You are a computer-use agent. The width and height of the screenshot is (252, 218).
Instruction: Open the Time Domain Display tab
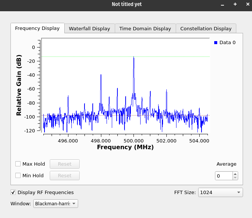145,29
